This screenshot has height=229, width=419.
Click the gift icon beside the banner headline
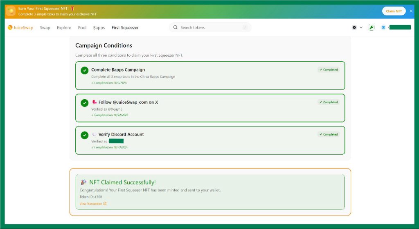tap(72, 9)
